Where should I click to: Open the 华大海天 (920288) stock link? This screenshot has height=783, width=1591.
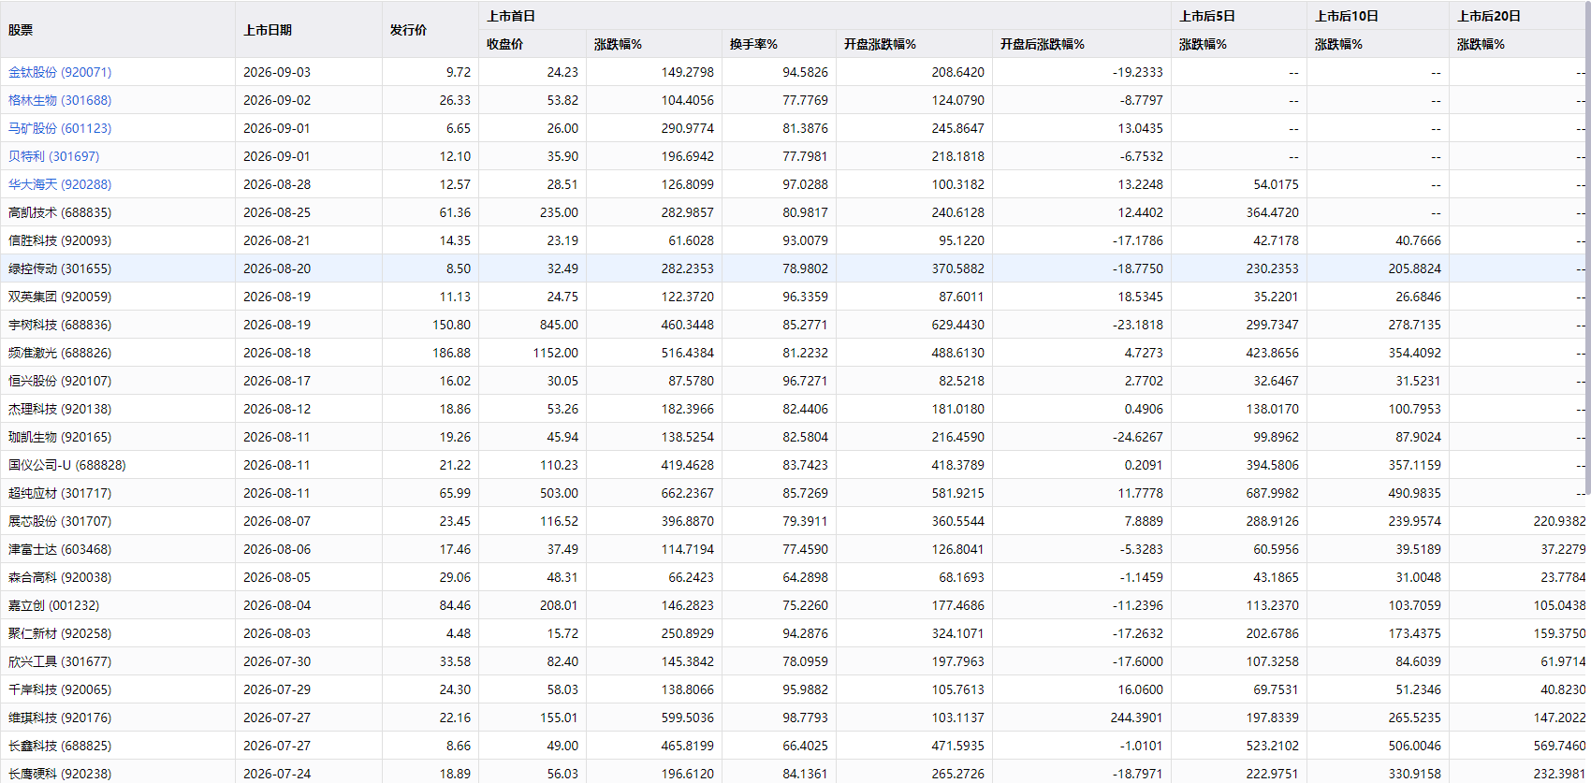(x=60, y=184)
